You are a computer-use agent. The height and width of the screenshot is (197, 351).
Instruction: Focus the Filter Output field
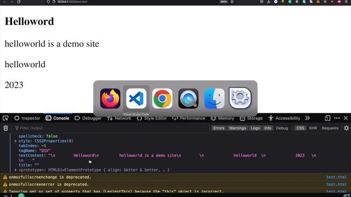(112, 128)
